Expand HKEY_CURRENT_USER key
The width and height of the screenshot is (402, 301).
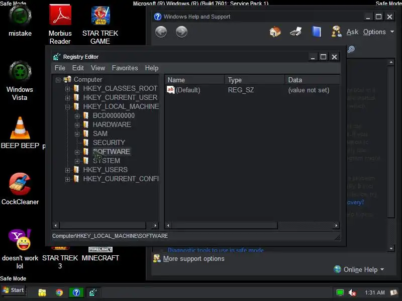click(67, 98)
